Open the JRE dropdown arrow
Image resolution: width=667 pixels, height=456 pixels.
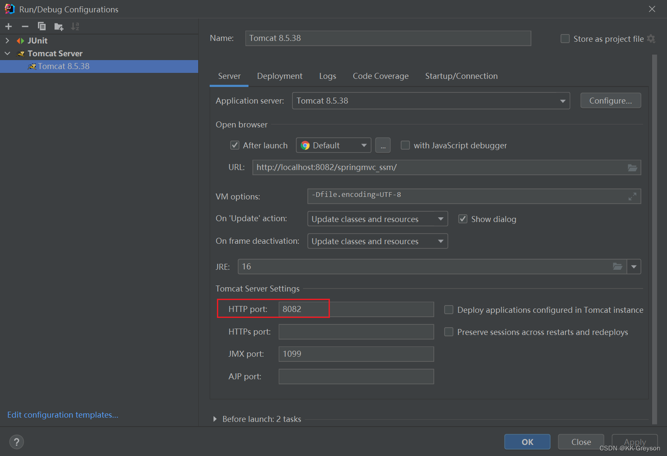(634, 267)
